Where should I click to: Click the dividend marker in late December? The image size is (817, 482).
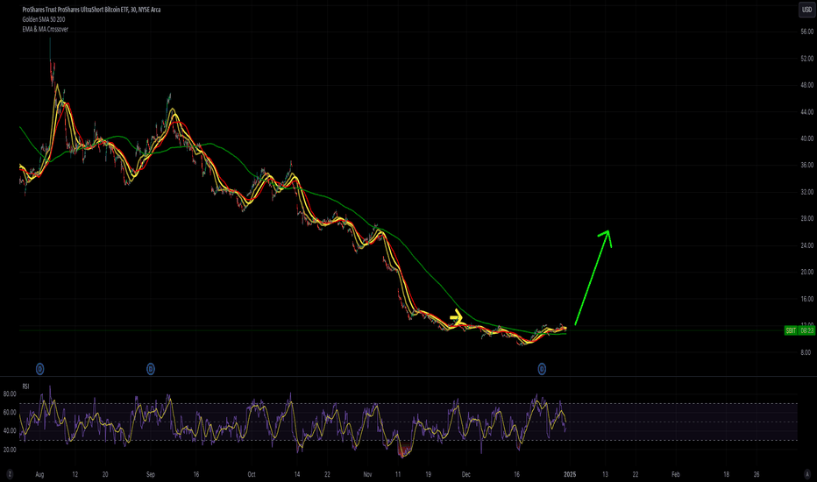tap(542, 369)
